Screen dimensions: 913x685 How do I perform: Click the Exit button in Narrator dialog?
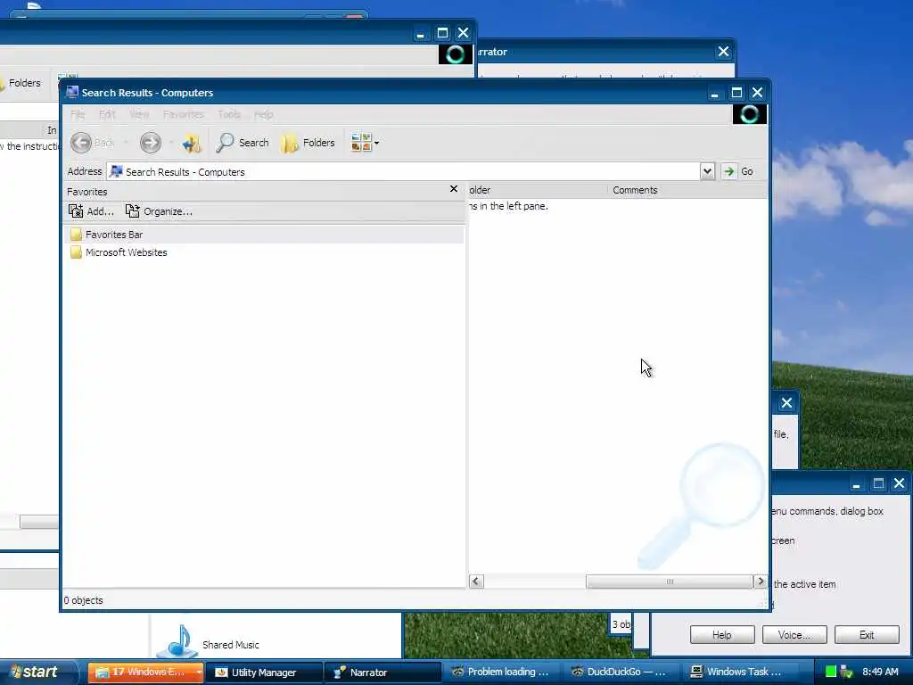[867, 635]
